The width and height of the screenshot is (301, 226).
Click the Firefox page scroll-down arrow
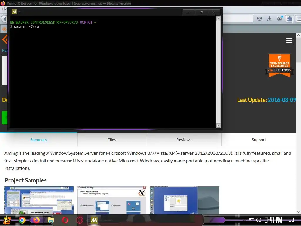(299, 212)
